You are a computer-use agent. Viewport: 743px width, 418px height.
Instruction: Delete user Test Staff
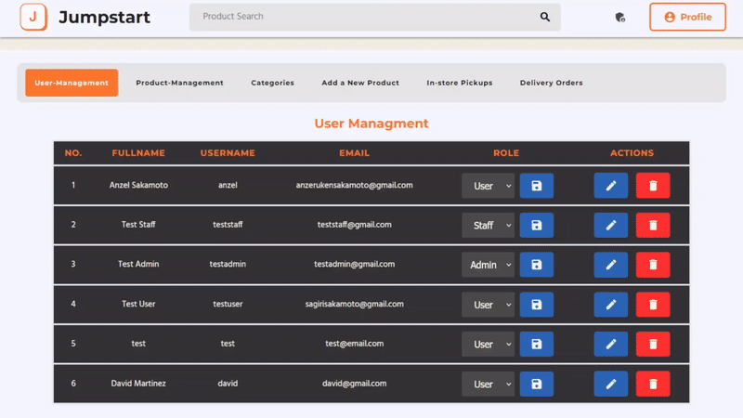(x=653, y=225)
